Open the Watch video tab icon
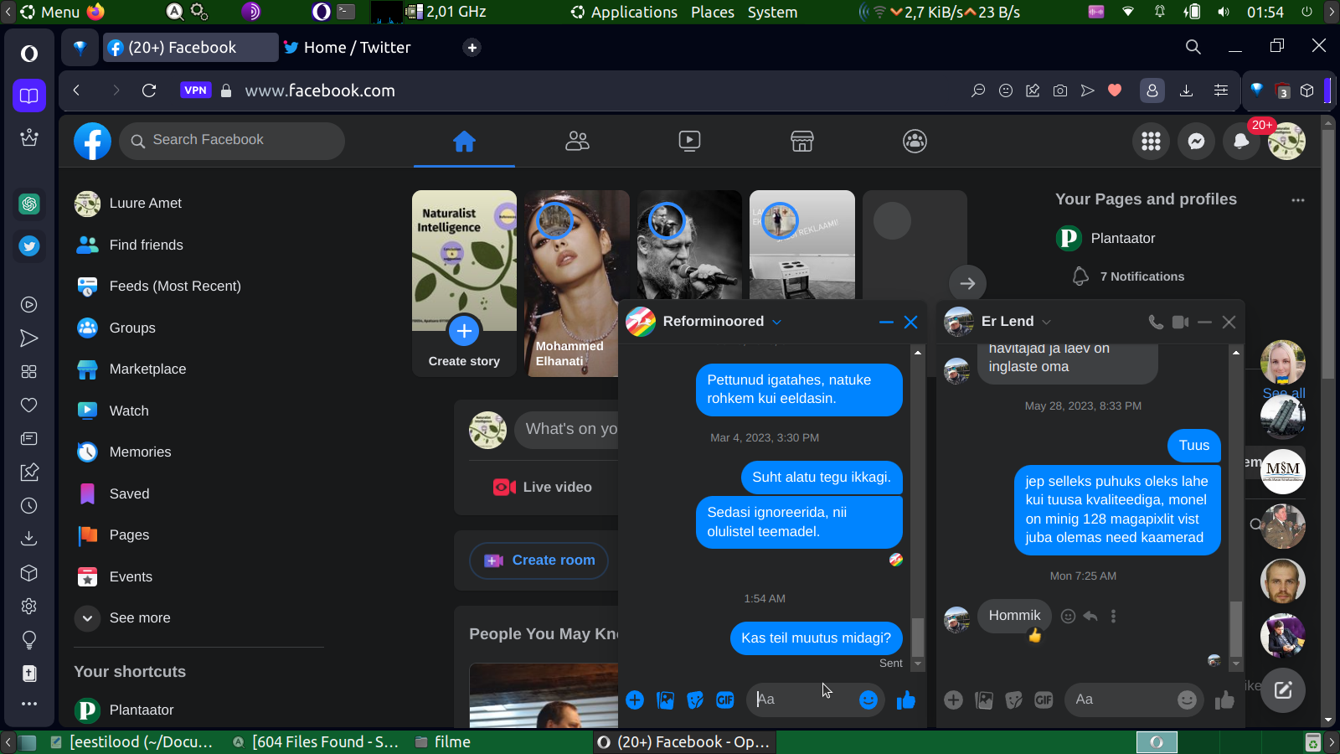The width and height of the screenshot is (1340, 754). point(689,142)
